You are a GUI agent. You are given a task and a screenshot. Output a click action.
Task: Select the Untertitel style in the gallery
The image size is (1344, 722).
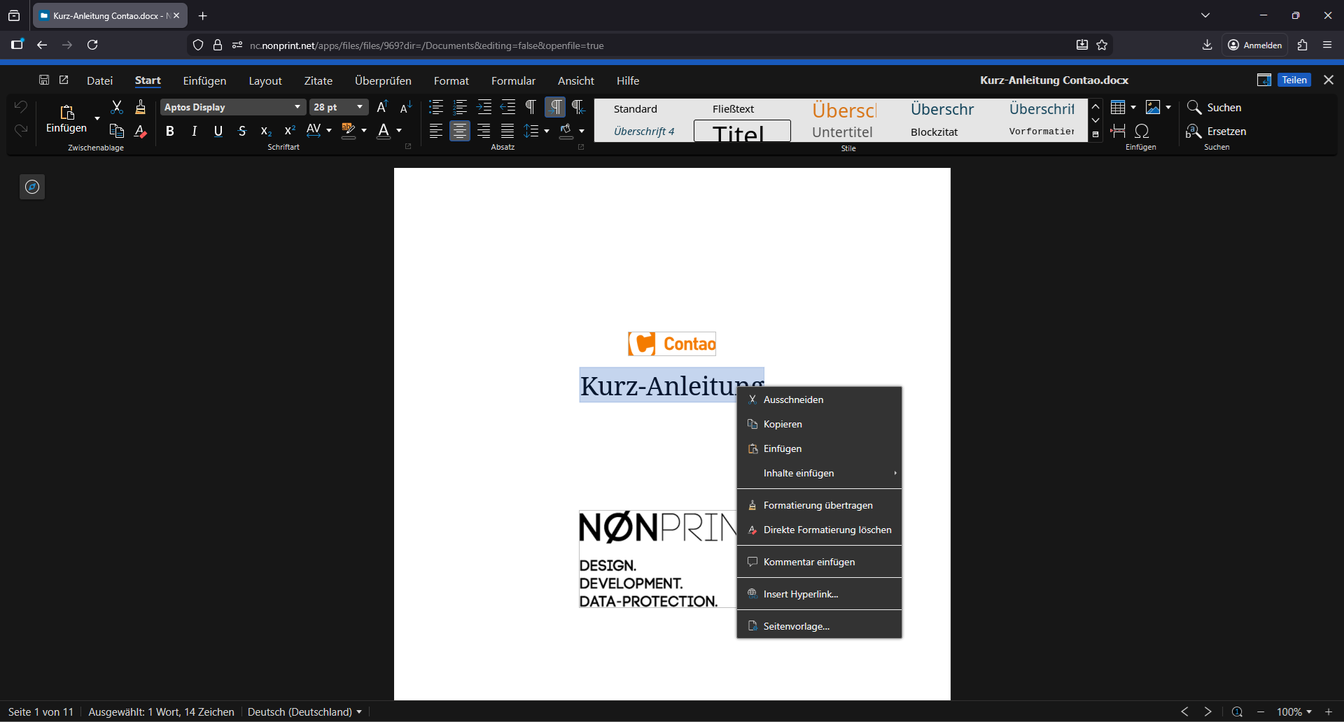tap(842, 132)
